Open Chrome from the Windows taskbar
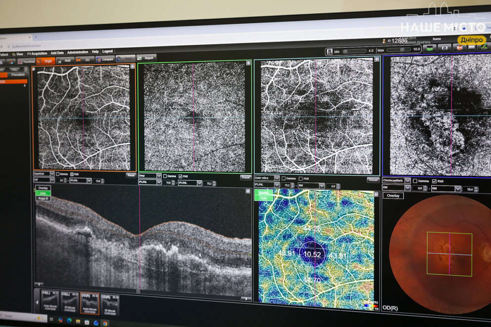The height and width of the screenshot is (327, 491). (x=105, y=323)
